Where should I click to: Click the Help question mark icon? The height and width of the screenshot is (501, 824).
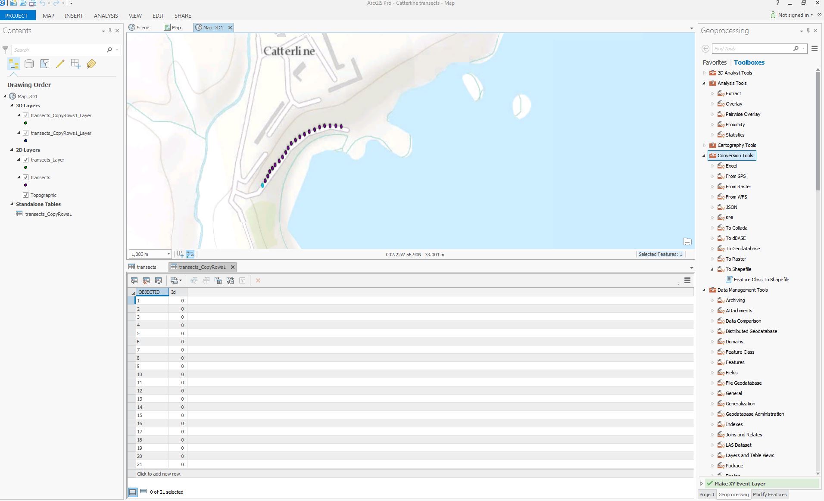tap(777, 3)
